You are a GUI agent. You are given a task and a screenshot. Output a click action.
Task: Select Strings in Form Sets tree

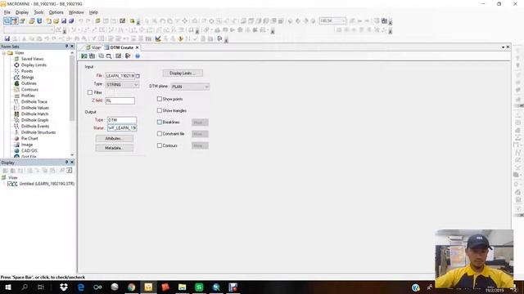coord(27,78)
